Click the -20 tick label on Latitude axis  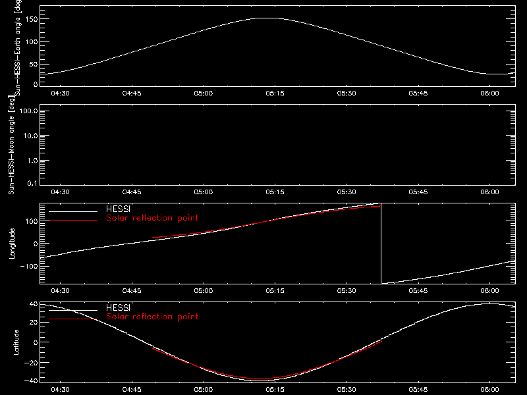pos(31,363)
